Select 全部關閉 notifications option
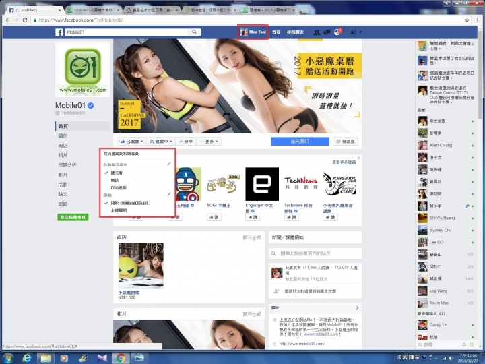 tap(119, 210)
